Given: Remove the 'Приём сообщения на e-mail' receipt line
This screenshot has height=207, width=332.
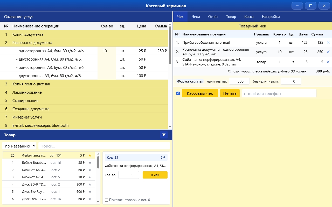Looking at the screenshot, I should 328,42.
